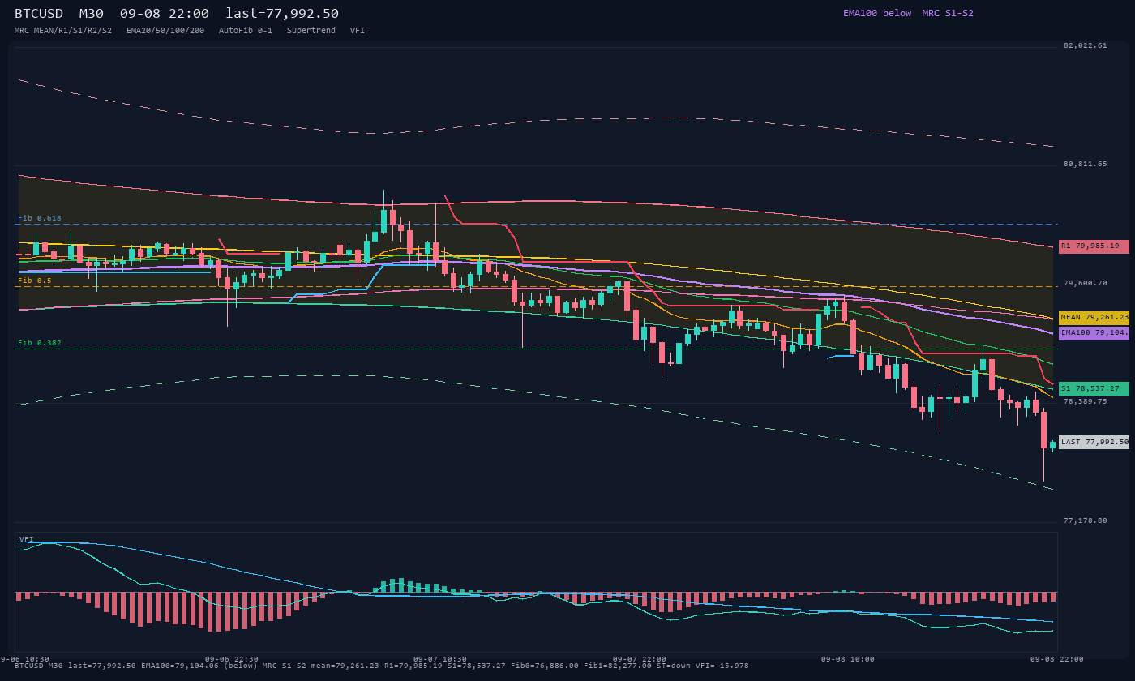Click the R1 79,985.19 price tag
Viewport: 1135px width, 681px height.
(1094, 246)
